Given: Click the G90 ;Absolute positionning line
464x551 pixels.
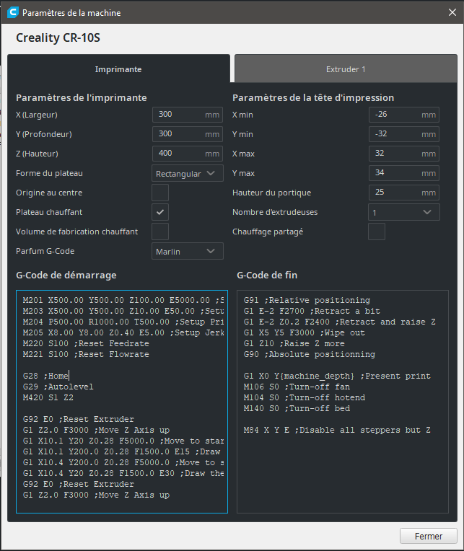Looking at the screenshot, I should [x=310, y=355].
